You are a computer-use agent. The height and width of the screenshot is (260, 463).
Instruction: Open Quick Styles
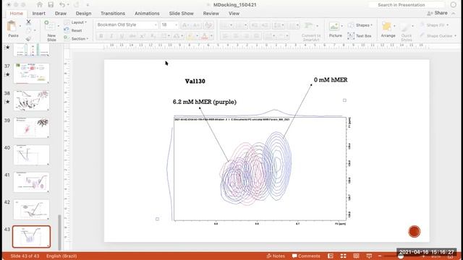(x=407, y=31)
